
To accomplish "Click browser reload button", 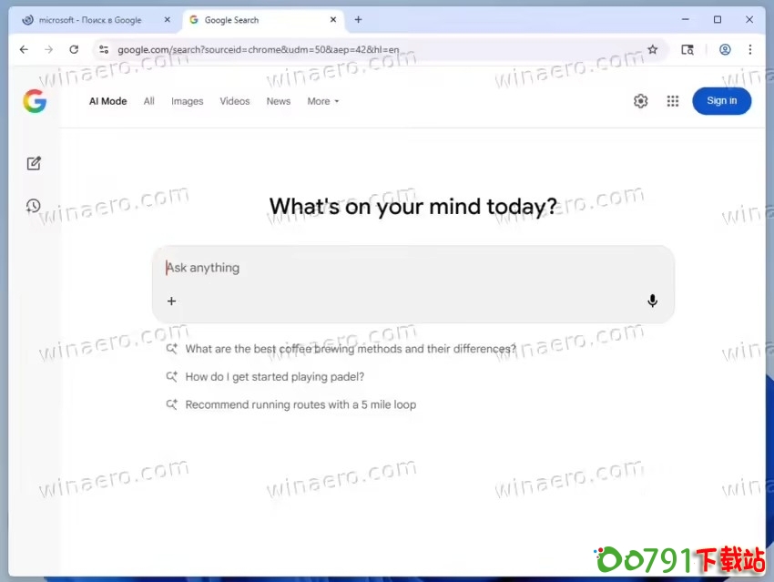I will tap(75, 49).
